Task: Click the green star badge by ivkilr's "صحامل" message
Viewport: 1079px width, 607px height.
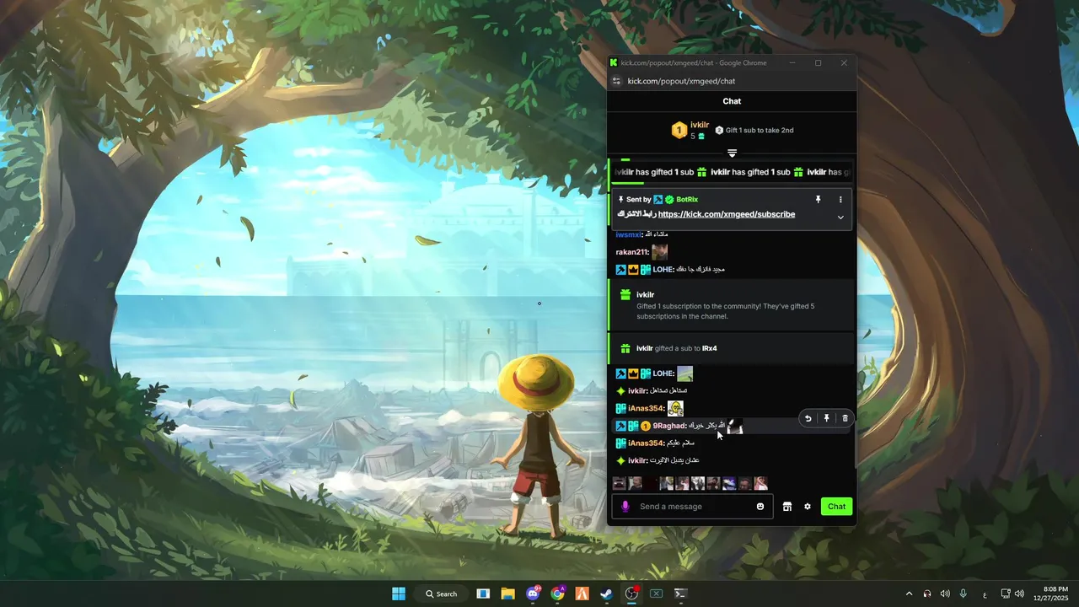Action: click(x=620, y=391)
